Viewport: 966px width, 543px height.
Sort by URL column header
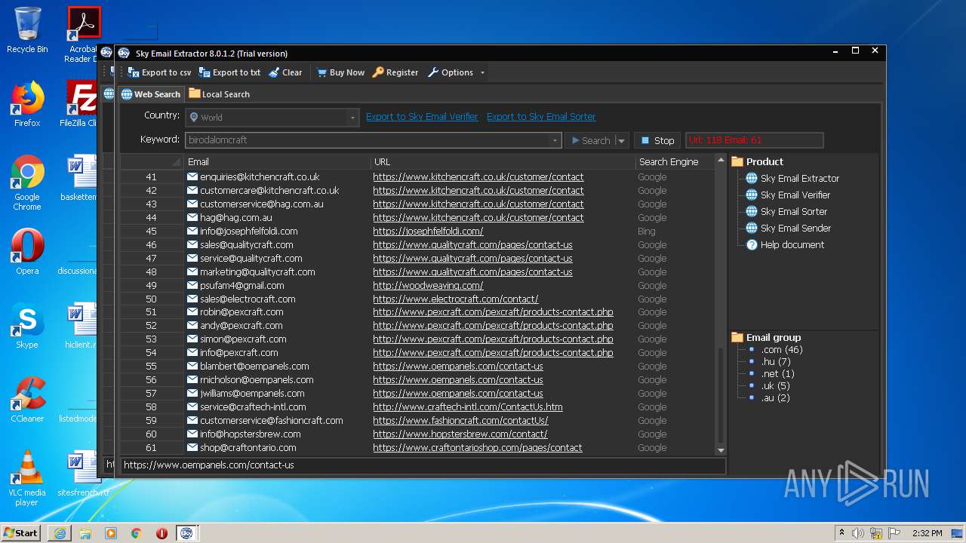503,161
